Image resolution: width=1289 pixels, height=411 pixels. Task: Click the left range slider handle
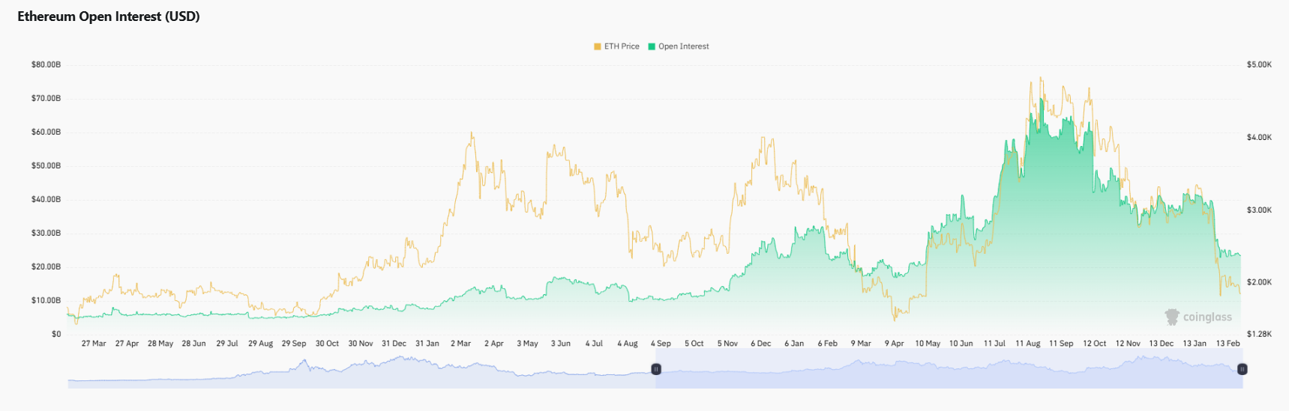pyautogui.click(x=656, y=369)
